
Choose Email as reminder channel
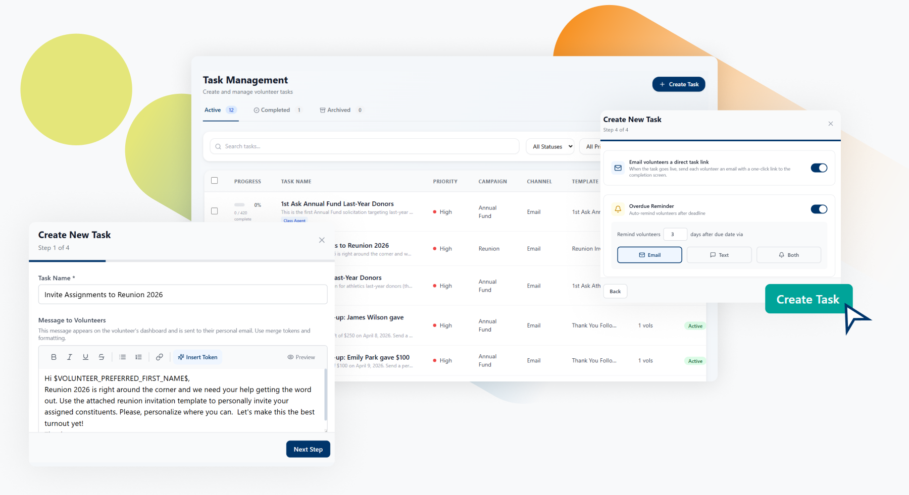pos(649,255)
